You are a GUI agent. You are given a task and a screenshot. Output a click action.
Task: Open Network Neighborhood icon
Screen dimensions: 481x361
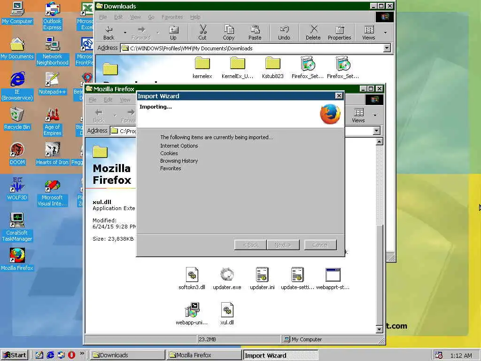tap(53, 51)
